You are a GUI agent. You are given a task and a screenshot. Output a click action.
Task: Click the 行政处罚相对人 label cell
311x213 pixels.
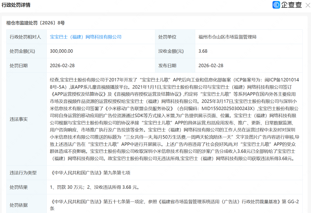[x=26, y=37]
